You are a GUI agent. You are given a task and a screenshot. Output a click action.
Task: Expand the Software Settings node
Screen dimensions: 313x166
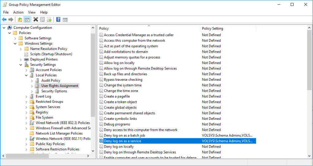pos(15,38)
